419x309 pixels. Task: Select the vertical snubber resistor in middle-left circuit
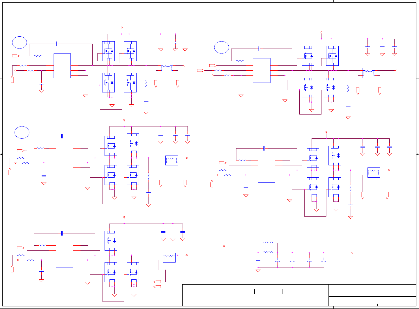[149, 176]
